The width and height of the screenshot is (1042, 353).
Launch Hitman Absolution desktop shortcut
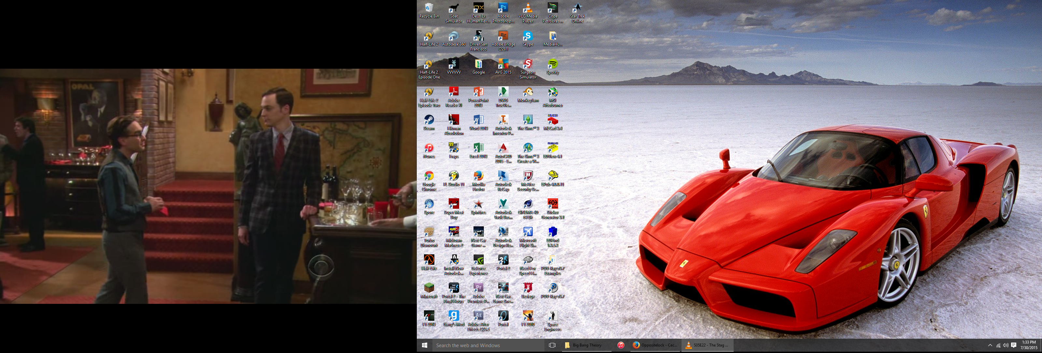pyautogui.click(x=454, y=124)
